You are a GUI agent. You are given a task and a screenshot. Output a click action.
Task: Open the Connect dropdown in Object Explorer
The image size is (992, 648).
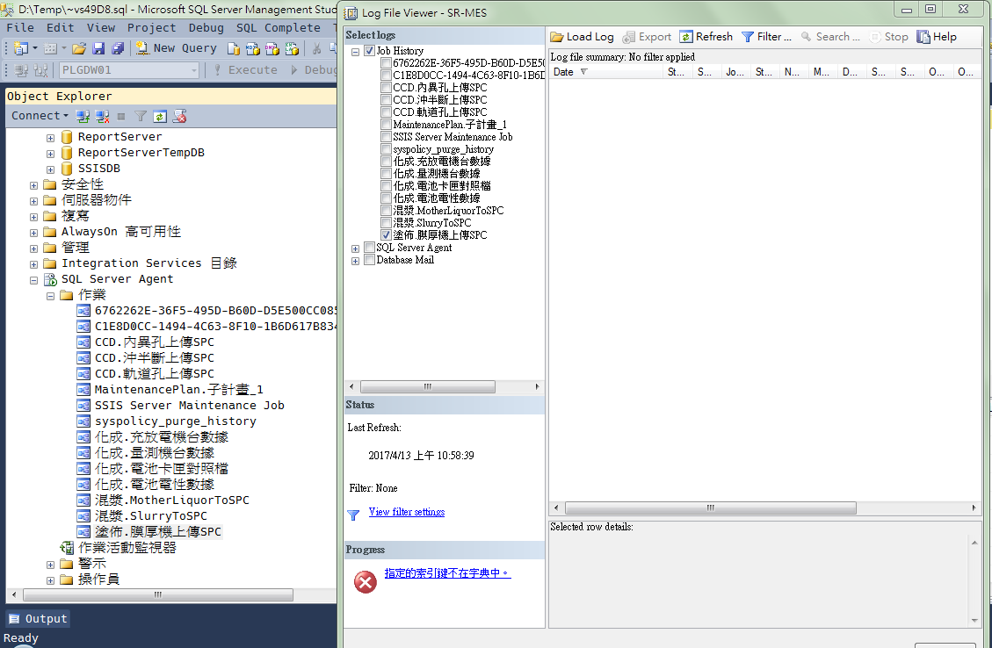(x=40, y=116)
